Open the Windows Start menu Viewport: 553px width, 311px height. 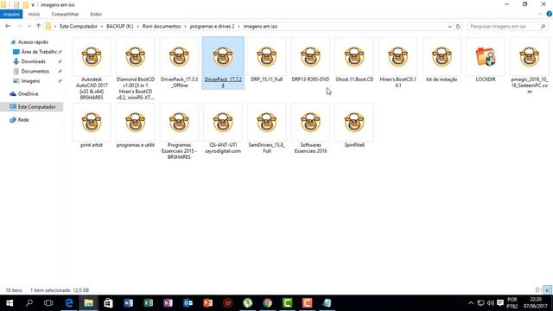(10, 303)
